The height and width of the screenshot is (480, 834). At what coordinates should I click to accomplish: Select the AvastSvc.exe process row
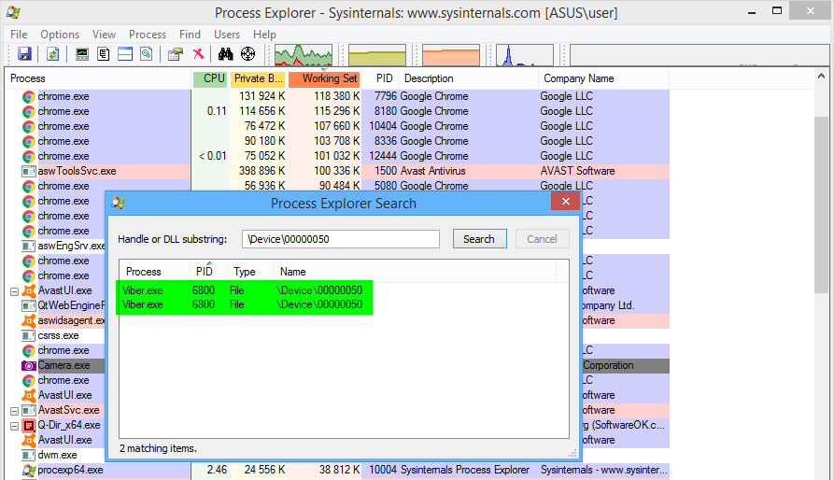coord(61,410)
